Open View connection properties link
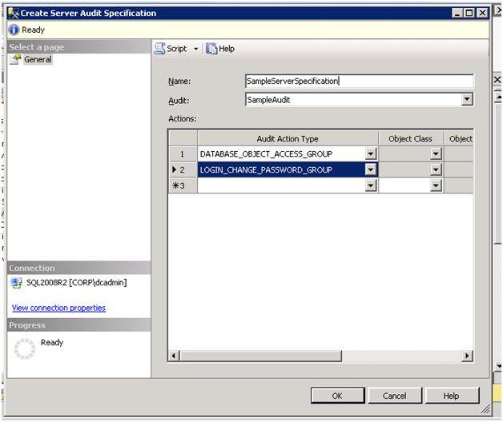 (58, 308)
